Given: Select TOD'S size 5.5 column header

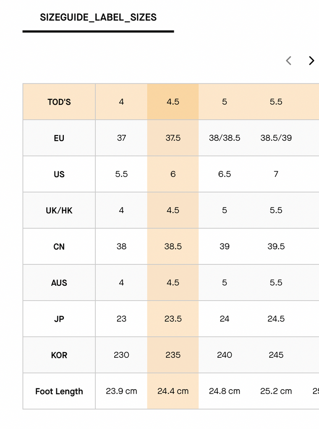Looking at the screenshot, I should point(276,102).
